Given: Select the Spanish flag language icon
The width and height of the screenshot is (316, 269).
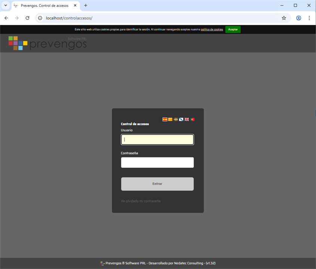Looking at the screenshot, I should [x=165, y=120].
